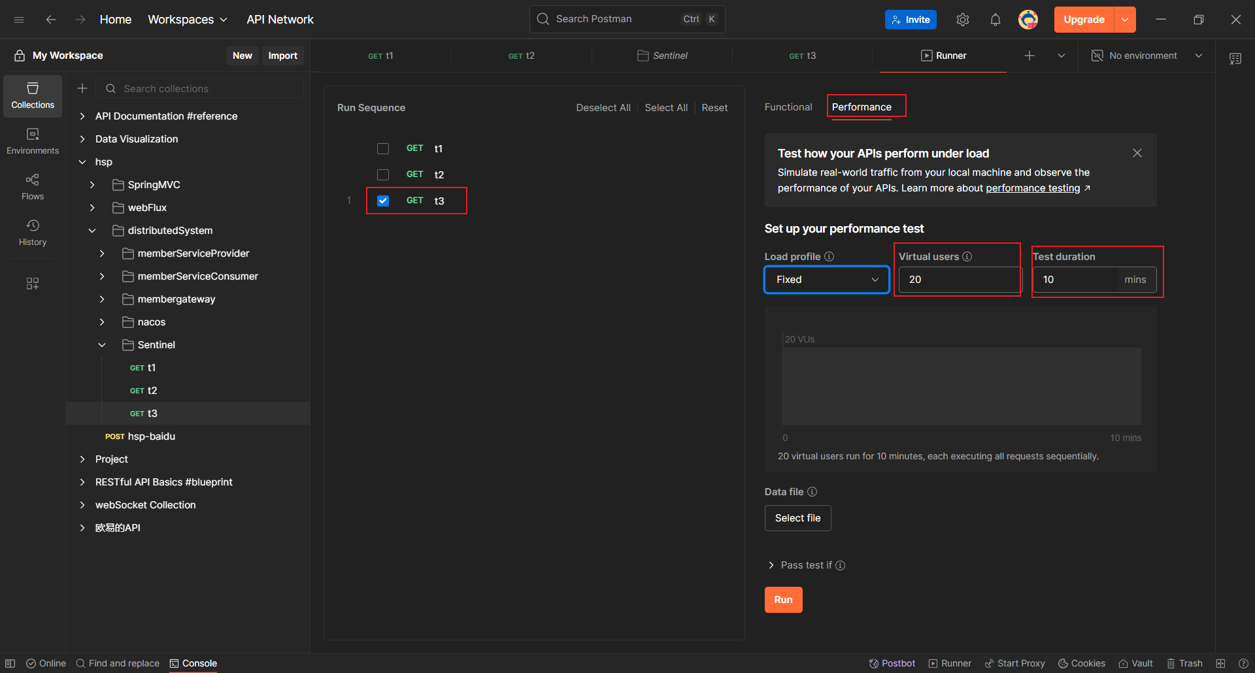Viewport: 1255px width, 673px height.
Task: Check the GET t2 request checkbox
Action: (383, 174)
